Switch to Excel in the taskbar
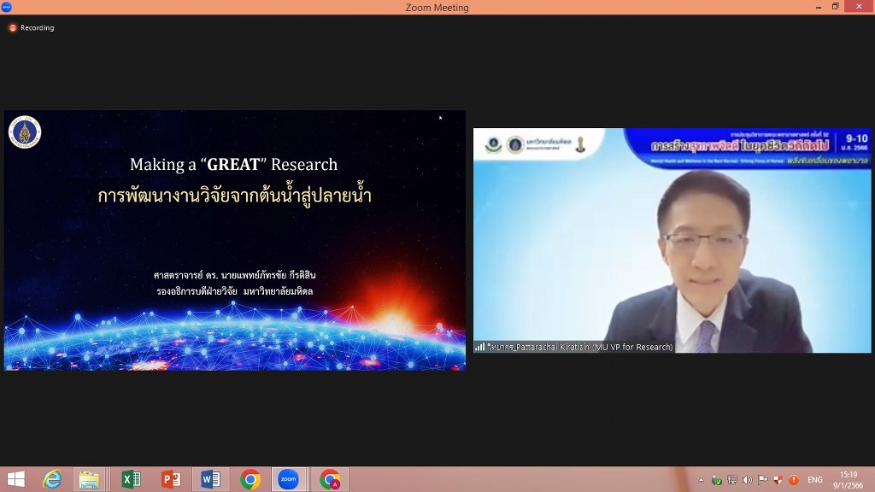The width and height of the screenshot is (875, 492). click(x=131, y=479)
